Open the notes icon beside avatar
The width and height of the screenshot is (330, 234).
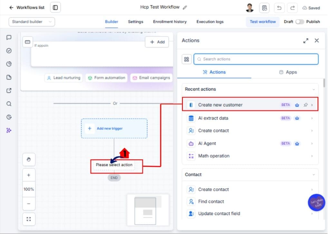(x=264, y=8)
